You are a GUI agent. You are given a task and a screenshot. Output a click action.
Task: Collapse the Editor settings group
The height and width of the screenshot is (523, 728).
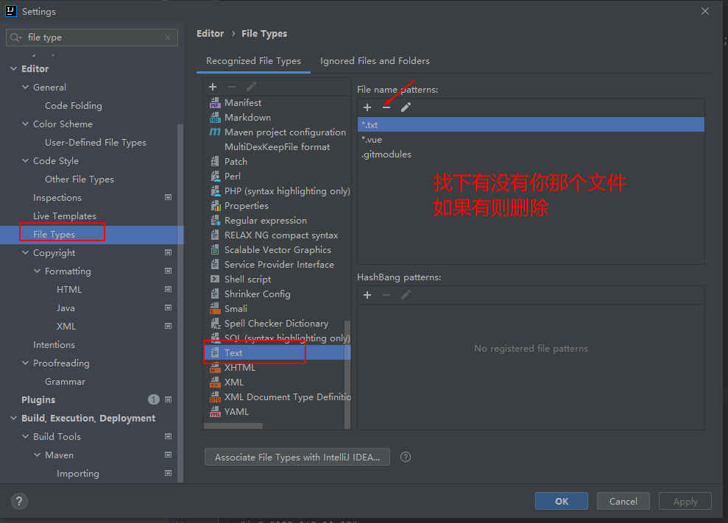(13, 68)
